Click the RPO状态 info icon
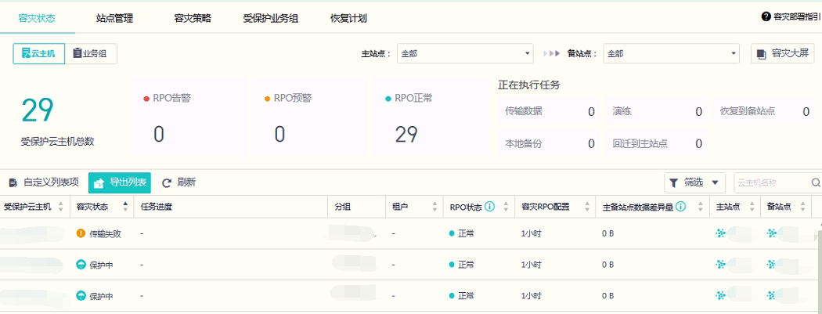This screenshot has width=822, height=314. click(x=489, y=207)
